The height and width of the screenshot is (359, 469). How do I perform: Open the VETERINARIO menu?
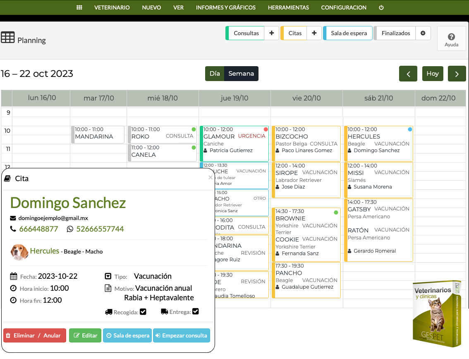pos(112,7)
